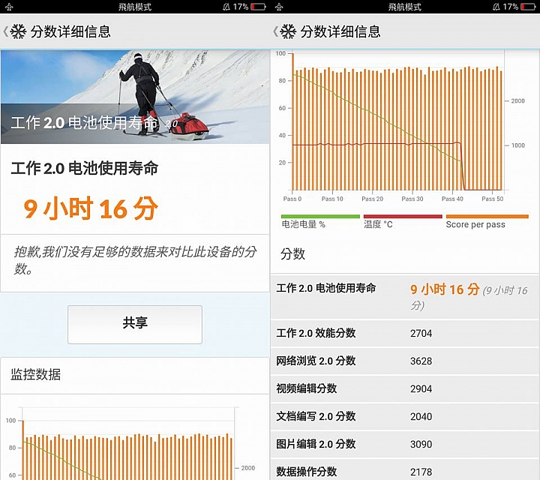Tap the muted bell icon in left status bar
The height and width of the screenshot is (480, 540).
point(226,7)
